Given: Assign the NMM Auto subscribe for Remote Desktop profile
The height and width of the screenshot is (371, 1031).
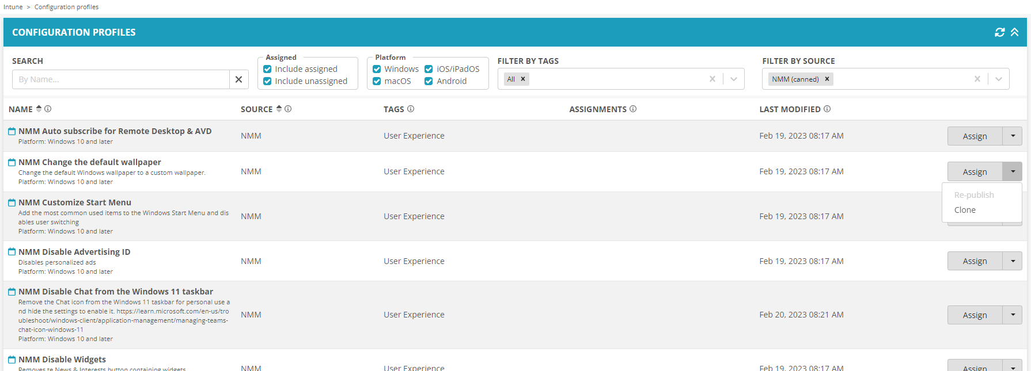Looking at the screenshot, I should tap(975, 136).
